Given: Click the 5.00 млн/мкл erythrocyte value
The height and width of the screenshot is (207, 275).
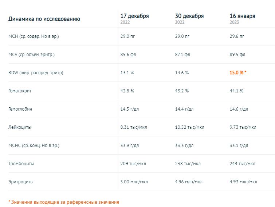Looking at the screenshot, I should (x=134, y=182).
